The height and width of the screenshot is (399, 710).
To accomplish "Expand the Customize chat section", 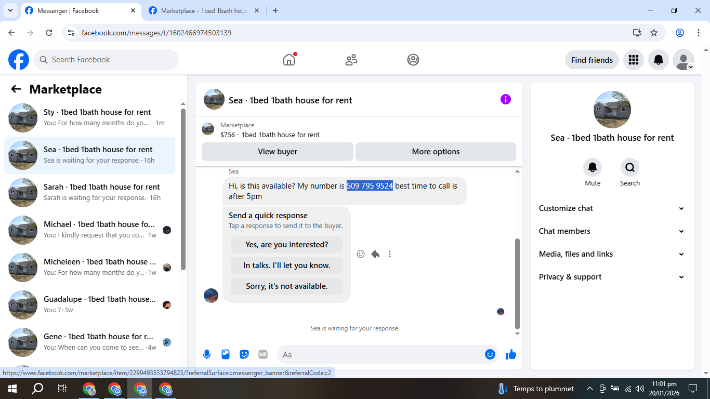I will [612, 208].
